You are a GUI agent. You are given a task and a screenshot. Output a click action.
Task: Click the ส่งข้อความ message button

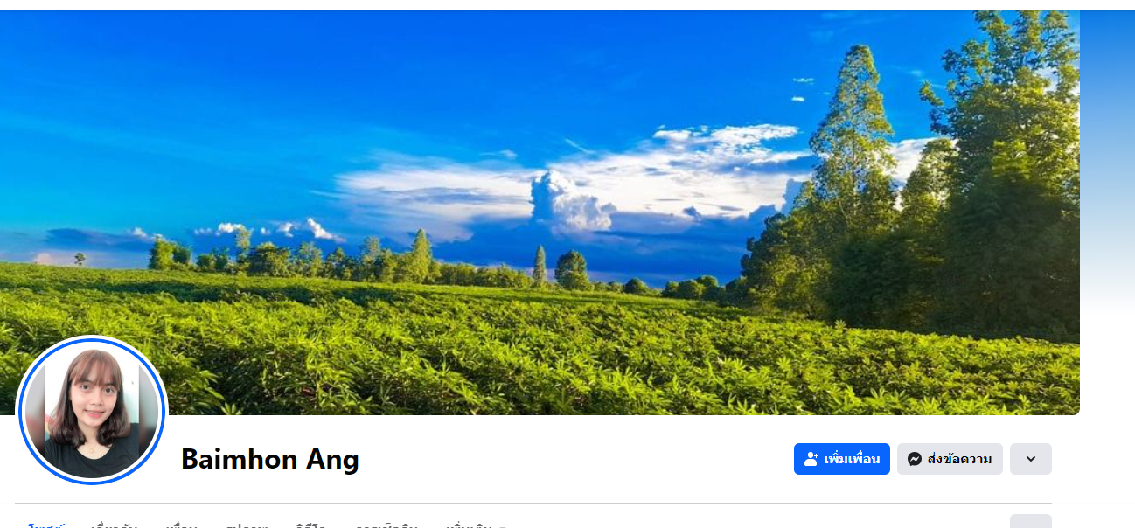(950, 459)
